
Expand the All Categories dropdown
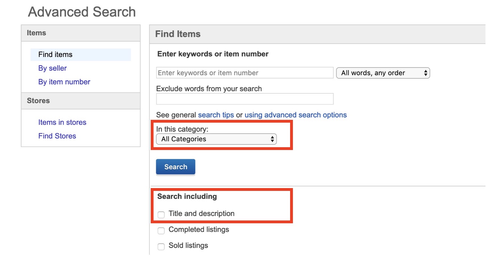[216, 139]
